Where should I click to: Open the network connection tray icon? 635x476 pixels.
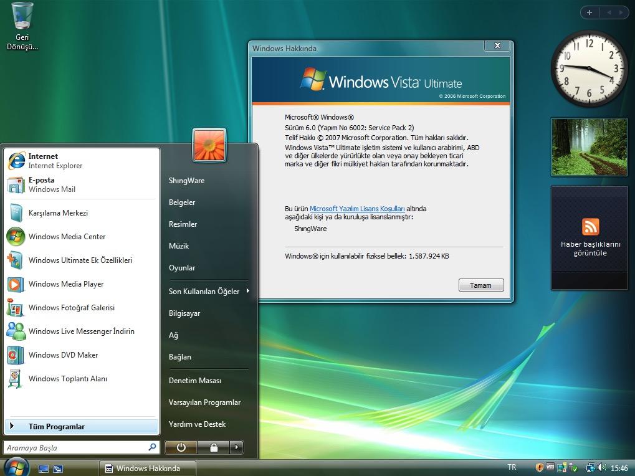[590, 467]
